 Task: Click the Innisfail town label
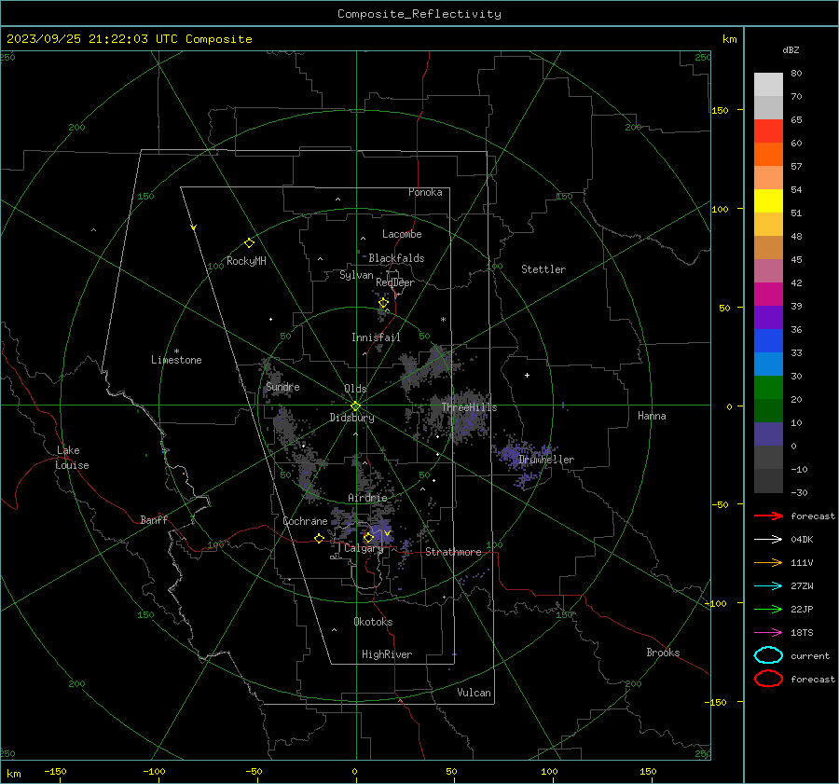(376, 337)
